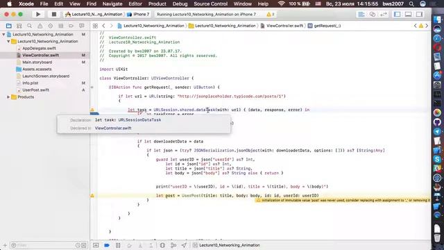Pause program execution in debug bar

pos(118,245)
